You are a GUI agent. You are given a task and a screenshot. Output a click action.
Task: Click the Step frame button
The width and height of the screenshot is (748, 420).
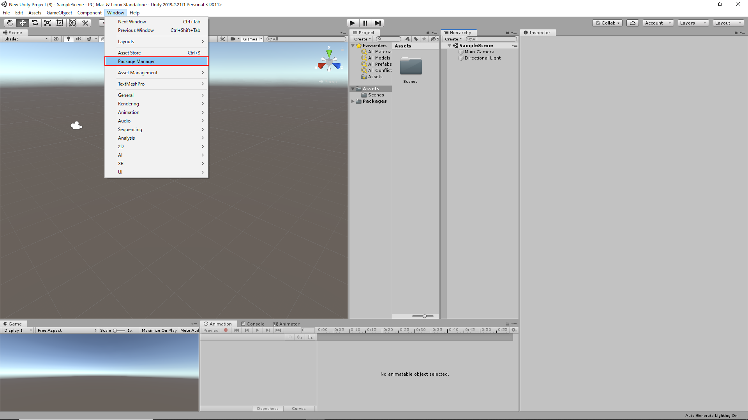[x=378, y=23]
